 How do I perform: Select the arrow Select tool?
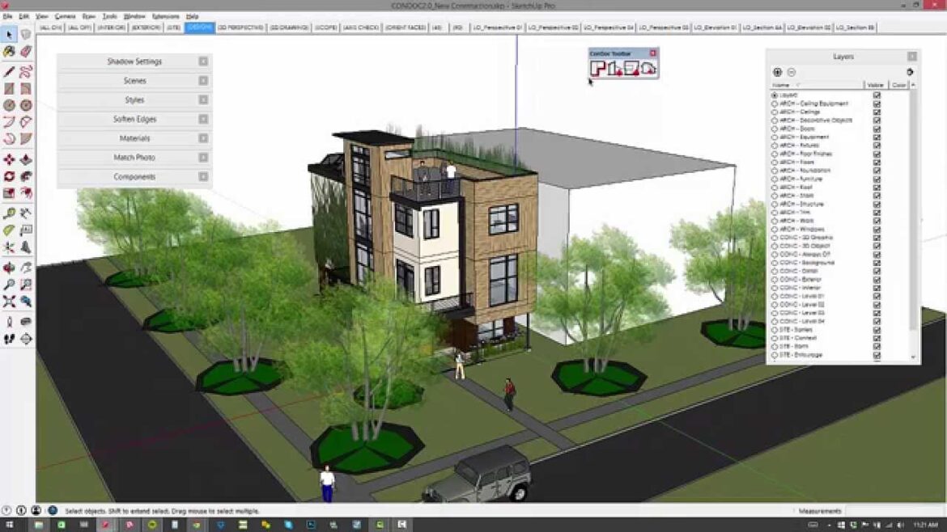click(x=9, y=34)
